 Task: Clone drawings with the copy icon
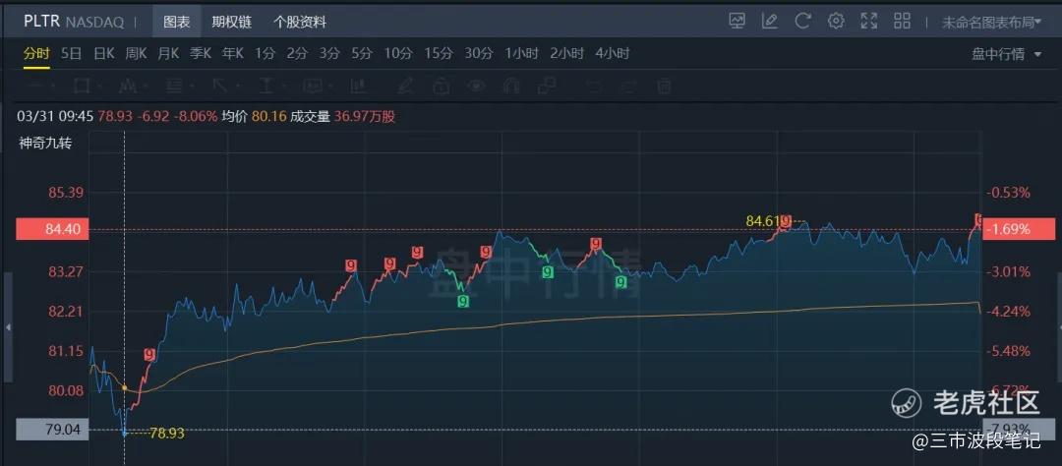(546, 86)
